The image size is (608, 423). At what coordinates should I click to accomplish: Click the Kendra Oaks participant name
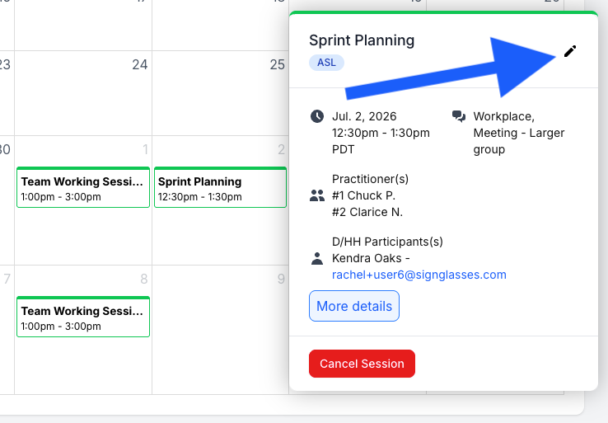[x=367, y=258]
